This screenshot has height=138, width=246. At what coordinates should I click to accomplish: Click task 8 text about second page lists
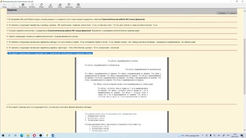49,107
